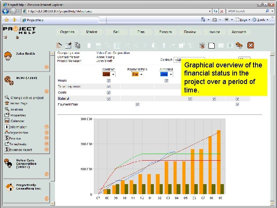Image resolution: width=277 pixels, height=208 pixels.
Task: Open the Analysis link
Action: pos(17,109)
